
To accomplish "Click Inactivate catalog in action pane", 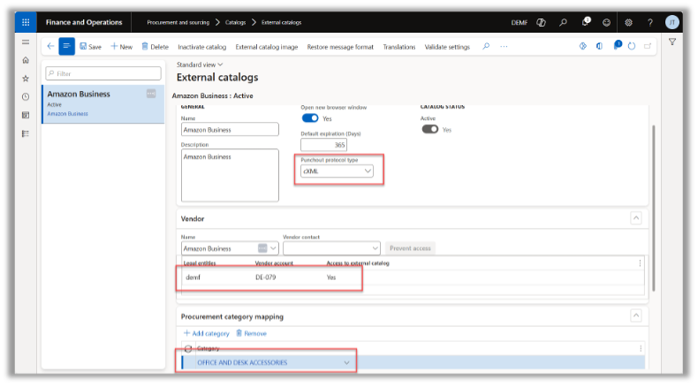I will (x=202, y=47).
